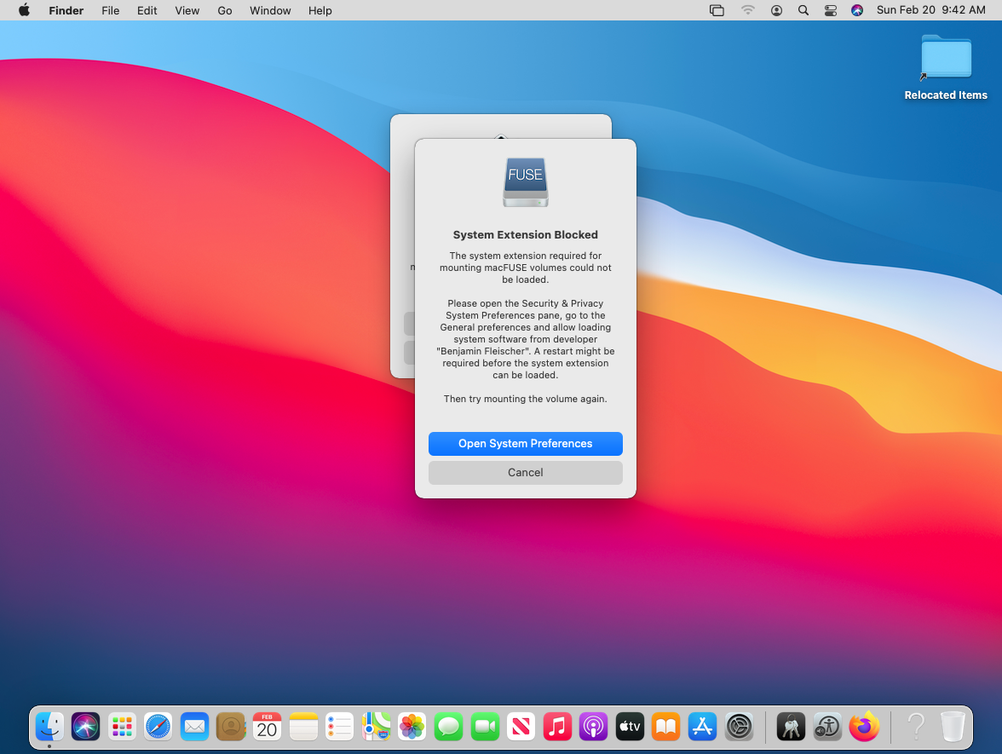Screen dimensions: 1002x754
Task: Launch Maps from the Dock
Action: coord(376,727)
